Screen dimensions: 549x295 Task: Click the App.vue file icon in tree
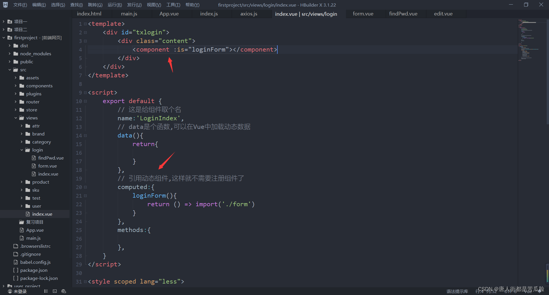pyautogui.click(x=22, y=230)
